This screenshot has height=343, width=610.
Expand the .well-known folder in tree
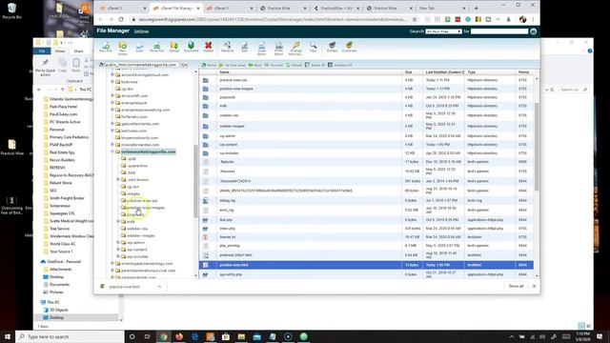pyautogui.click(x=118, y=180)
